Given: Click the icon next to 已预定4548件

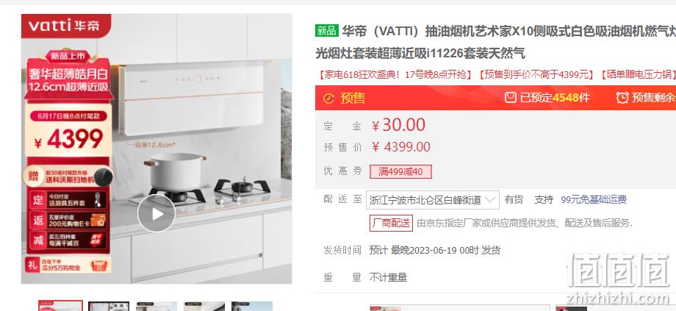Looking at the screenshot, I should pos(511,98).
